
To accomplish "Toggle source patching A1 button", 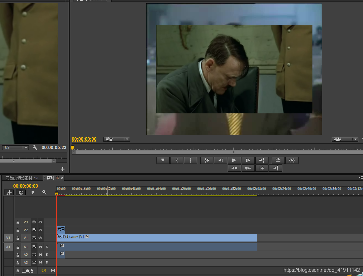I will pyautogui.click(x=8, y=247).
